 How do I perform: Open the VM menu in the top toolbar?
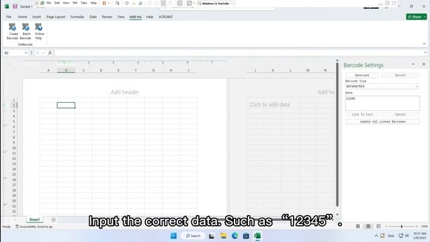tap(75, 3)
